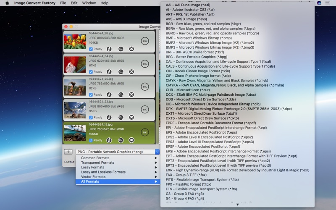Screen dimensions: 336x210
Task: Preview magnifier icon for 16444524_34.jpg
Action: click(x=121, y=72)
